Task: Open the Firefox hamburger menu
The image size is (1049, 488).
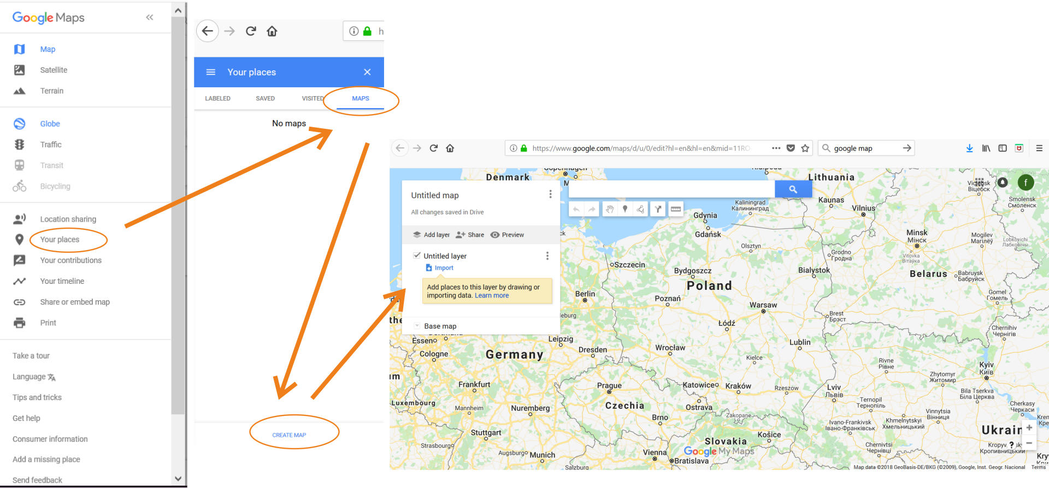Action: [x=1039, y=148]
